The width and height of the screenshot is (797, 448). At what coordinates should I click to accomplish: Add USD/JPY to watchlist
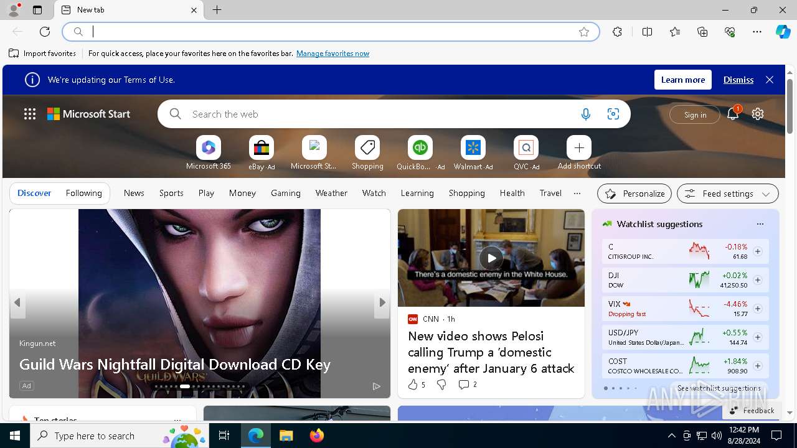point(758,337)
